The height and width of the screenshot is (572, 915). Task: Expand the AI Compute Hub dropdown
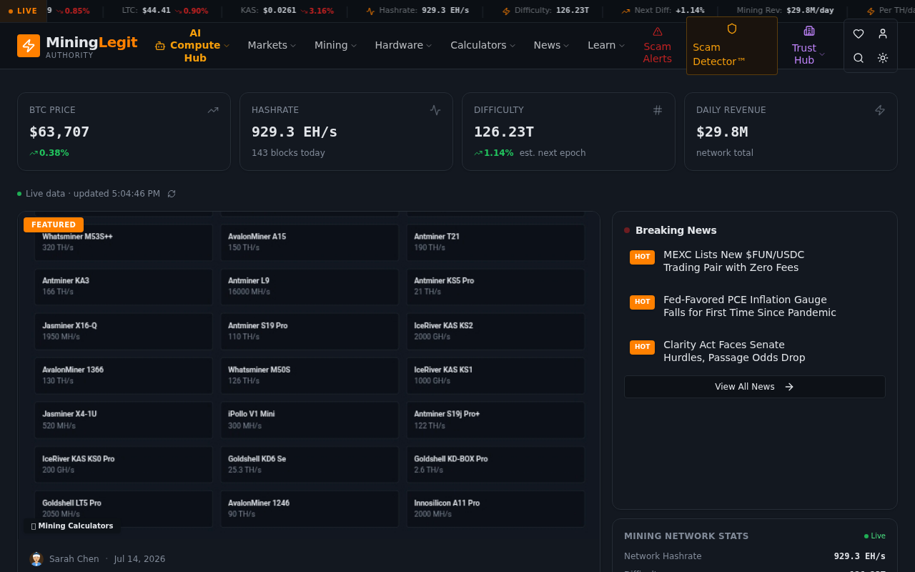(x=227, y=46)
